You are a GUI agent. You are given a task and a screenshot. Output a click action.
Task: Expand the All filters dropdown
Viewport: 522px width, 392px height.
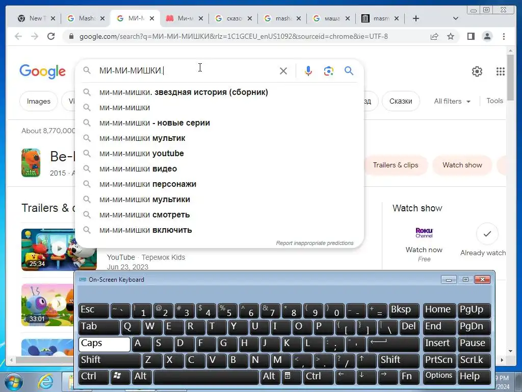pyautogui.click(x=452, y=101)
